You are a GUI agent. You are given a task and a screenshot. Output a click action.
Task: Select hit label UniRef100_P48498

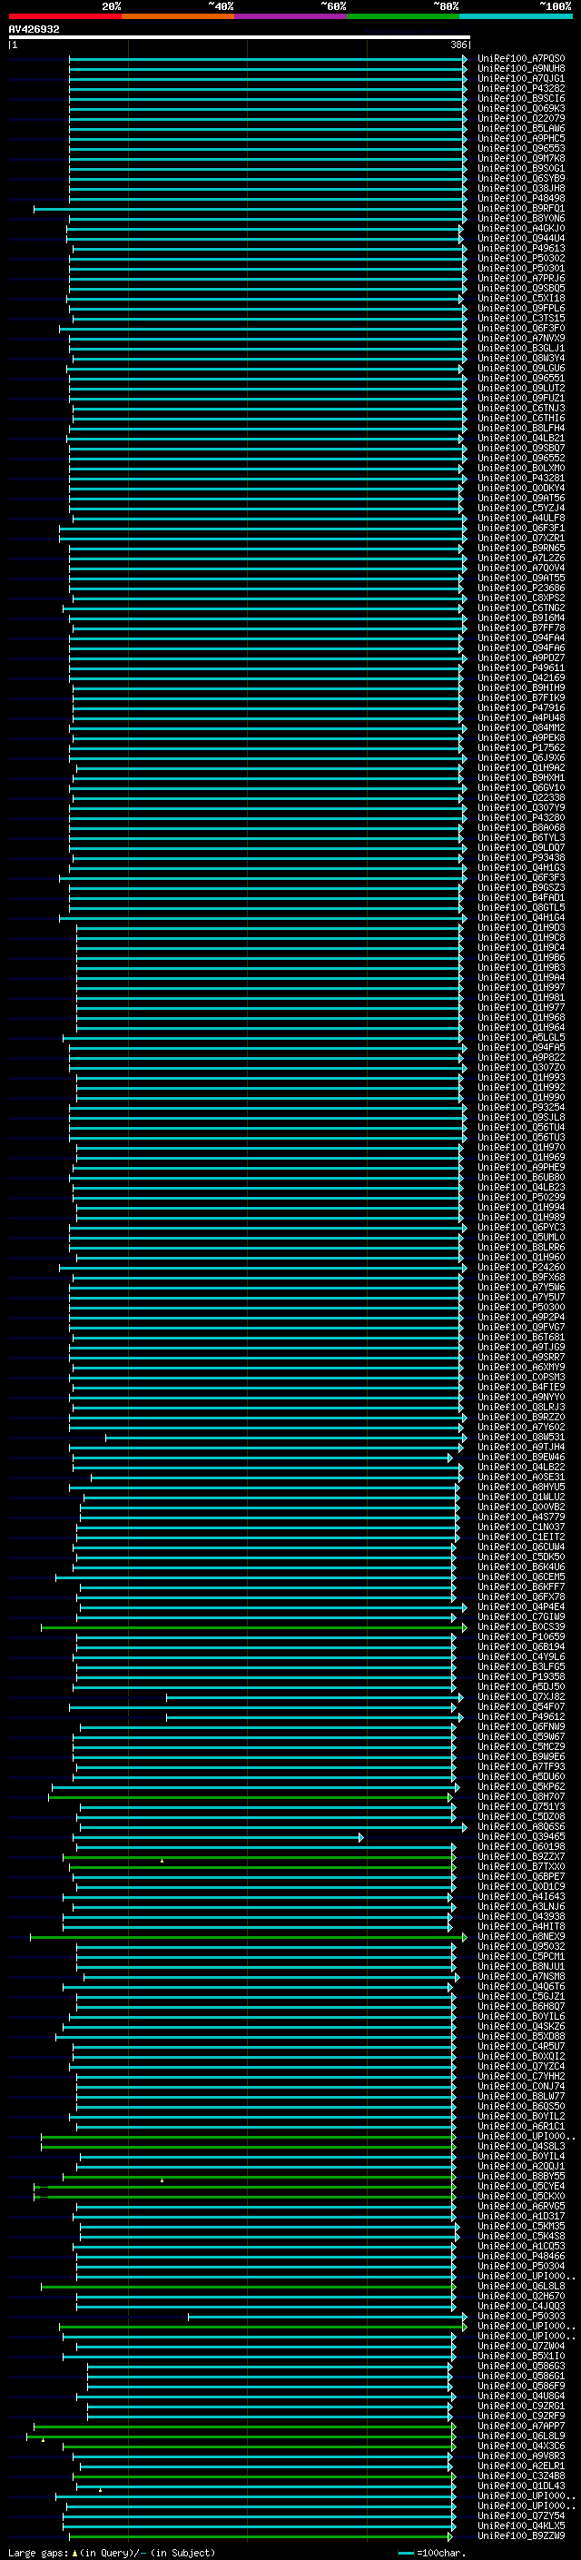click(521, 198)
